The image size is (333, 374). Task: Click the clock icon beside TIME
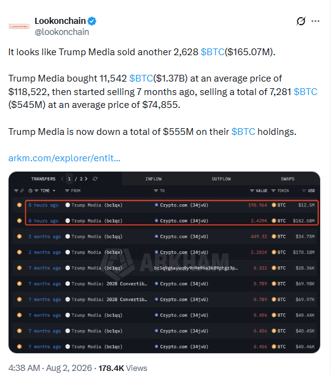(x=30, y=191)
